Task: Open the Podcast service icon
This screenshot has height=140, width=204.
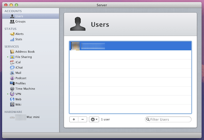Action: (x=12, y=78)
